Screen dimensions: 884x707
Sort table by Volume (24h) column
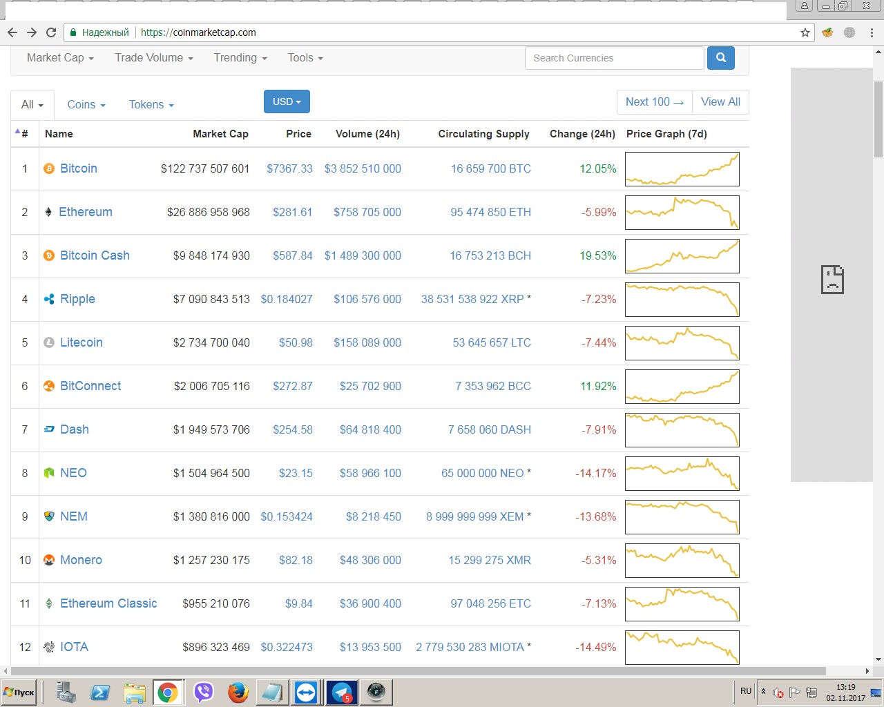click(367, 134)
